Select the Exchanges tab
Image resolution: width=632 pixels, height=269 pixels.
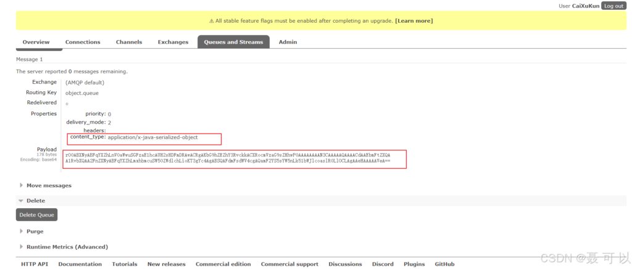pyautogui.click(x=173, y=42)
